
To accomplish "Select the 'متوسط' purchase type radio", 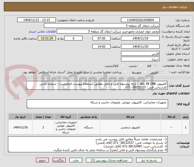I will coord(145,72).
